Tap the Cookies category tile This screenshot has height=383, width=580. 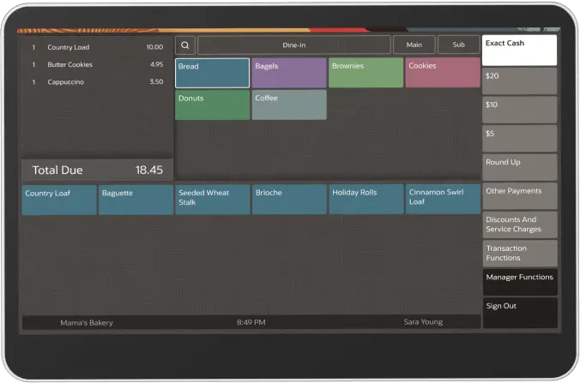point(442,73)
